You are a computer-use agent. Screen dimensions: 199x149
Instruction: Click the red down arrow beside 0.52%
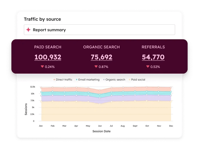pyautogui.click(x=148, y=66)
